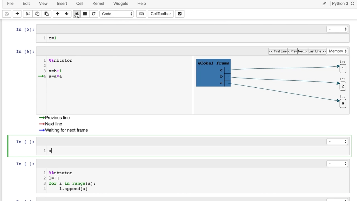Viewport: 357px width, 201px height.
Task: Open the Insert menu
Action: 62,4
